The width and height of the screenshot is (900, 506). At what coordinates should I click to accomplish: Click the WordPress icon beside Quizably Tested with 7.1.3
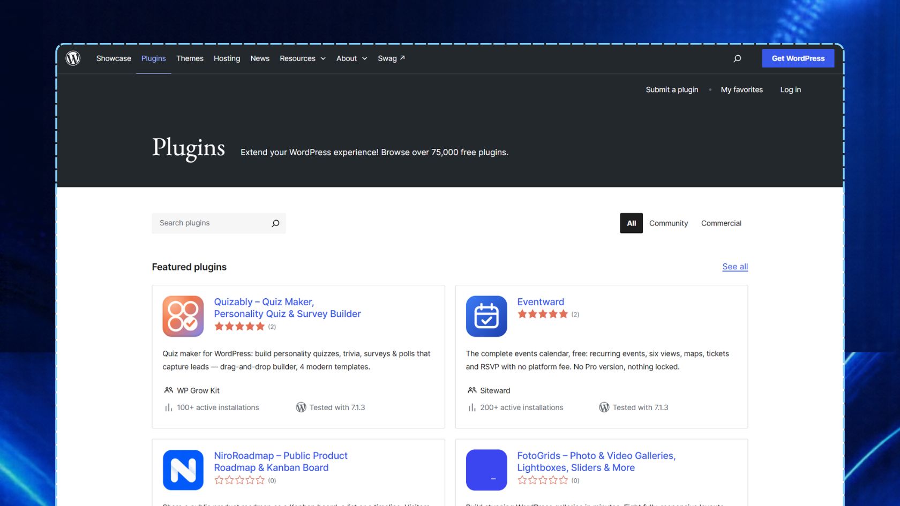[x=301, y=407]
